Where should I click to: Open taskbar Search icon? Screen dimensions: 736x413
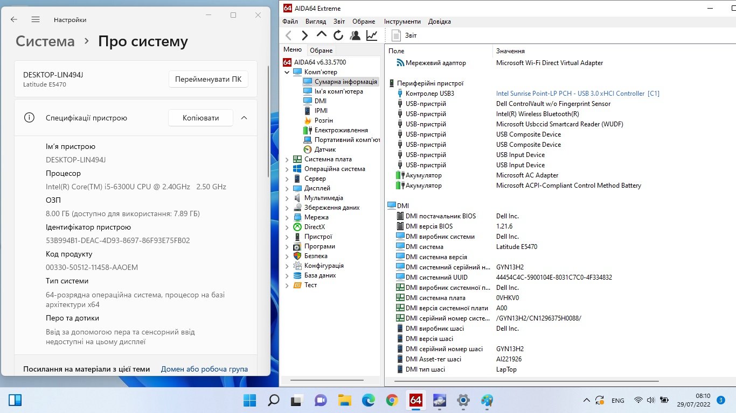[x=274, y=400]
